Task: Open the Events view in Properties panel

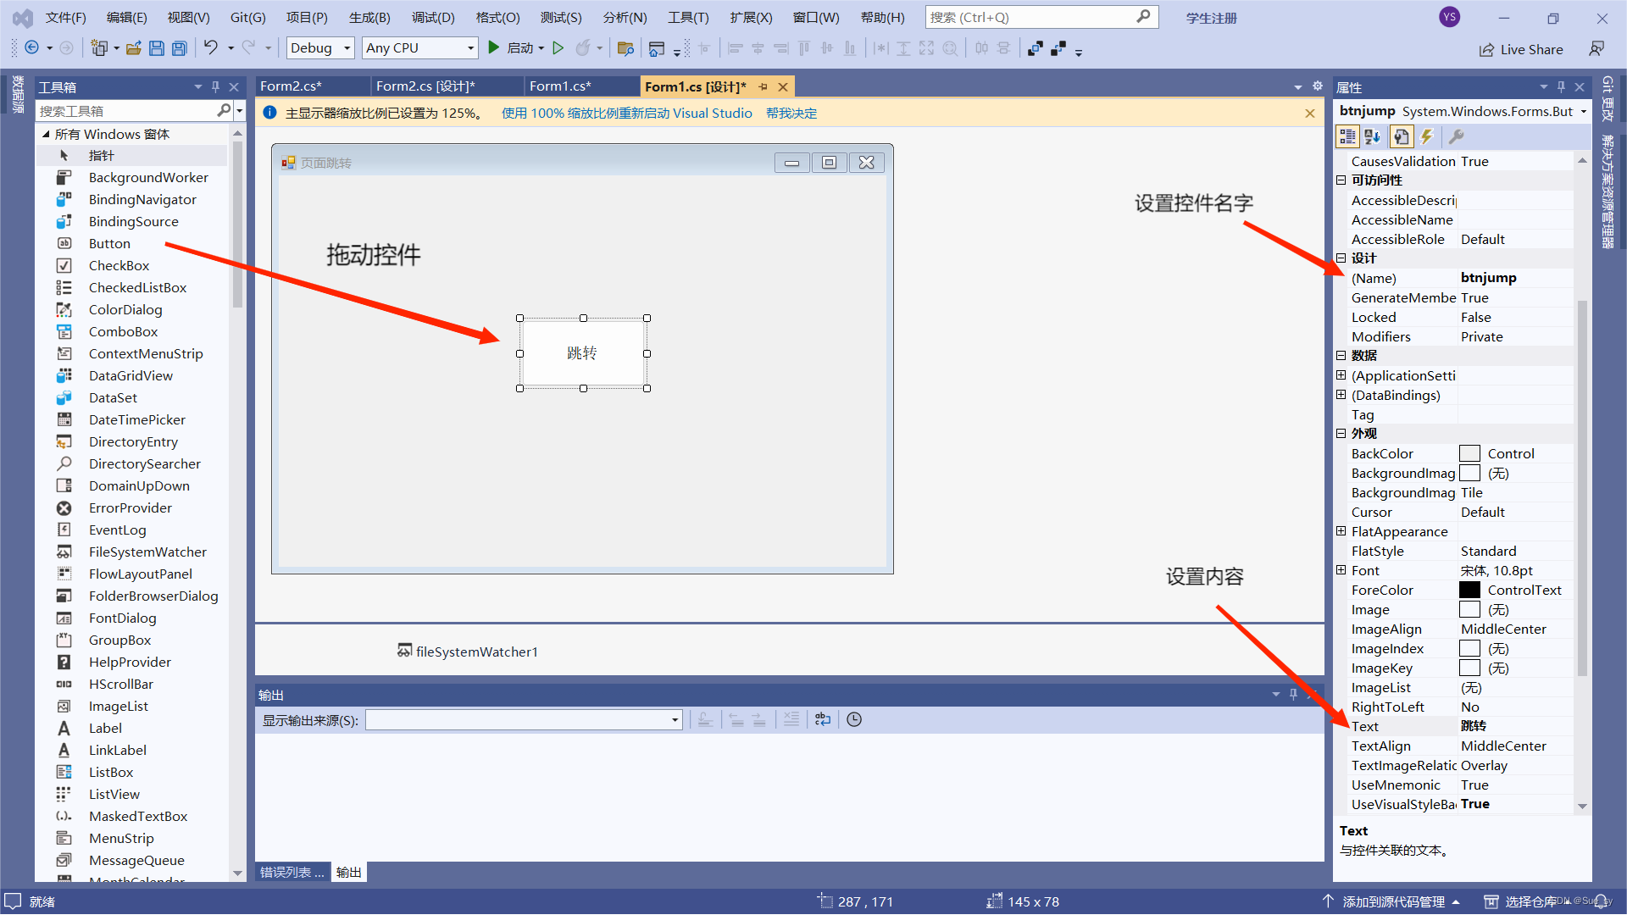Action: coord(1428,136)
